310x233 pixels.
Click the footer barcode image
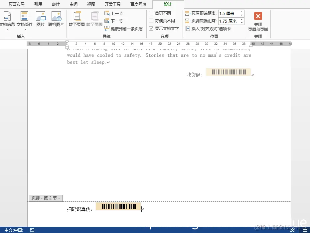(x=118, y=206)
